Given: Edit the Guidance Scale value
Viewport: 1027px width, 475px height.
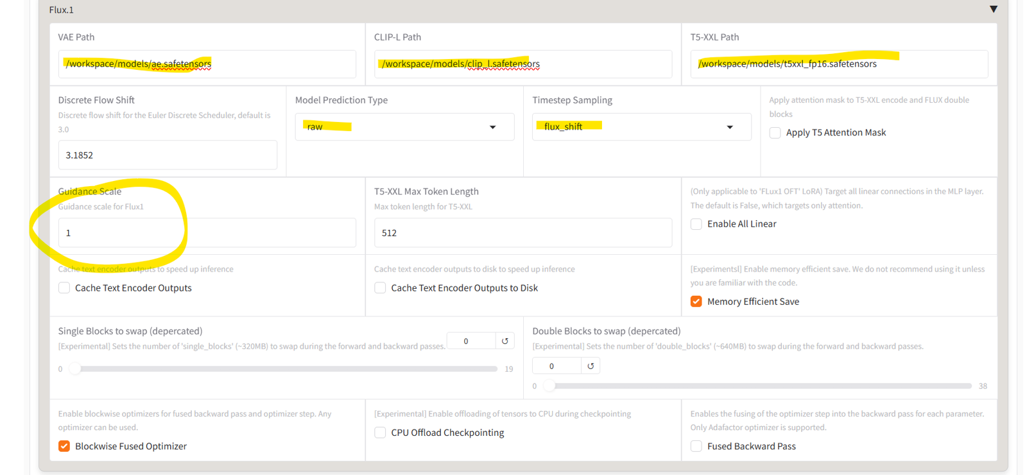Looking at the screenshot, I should 207,232.
